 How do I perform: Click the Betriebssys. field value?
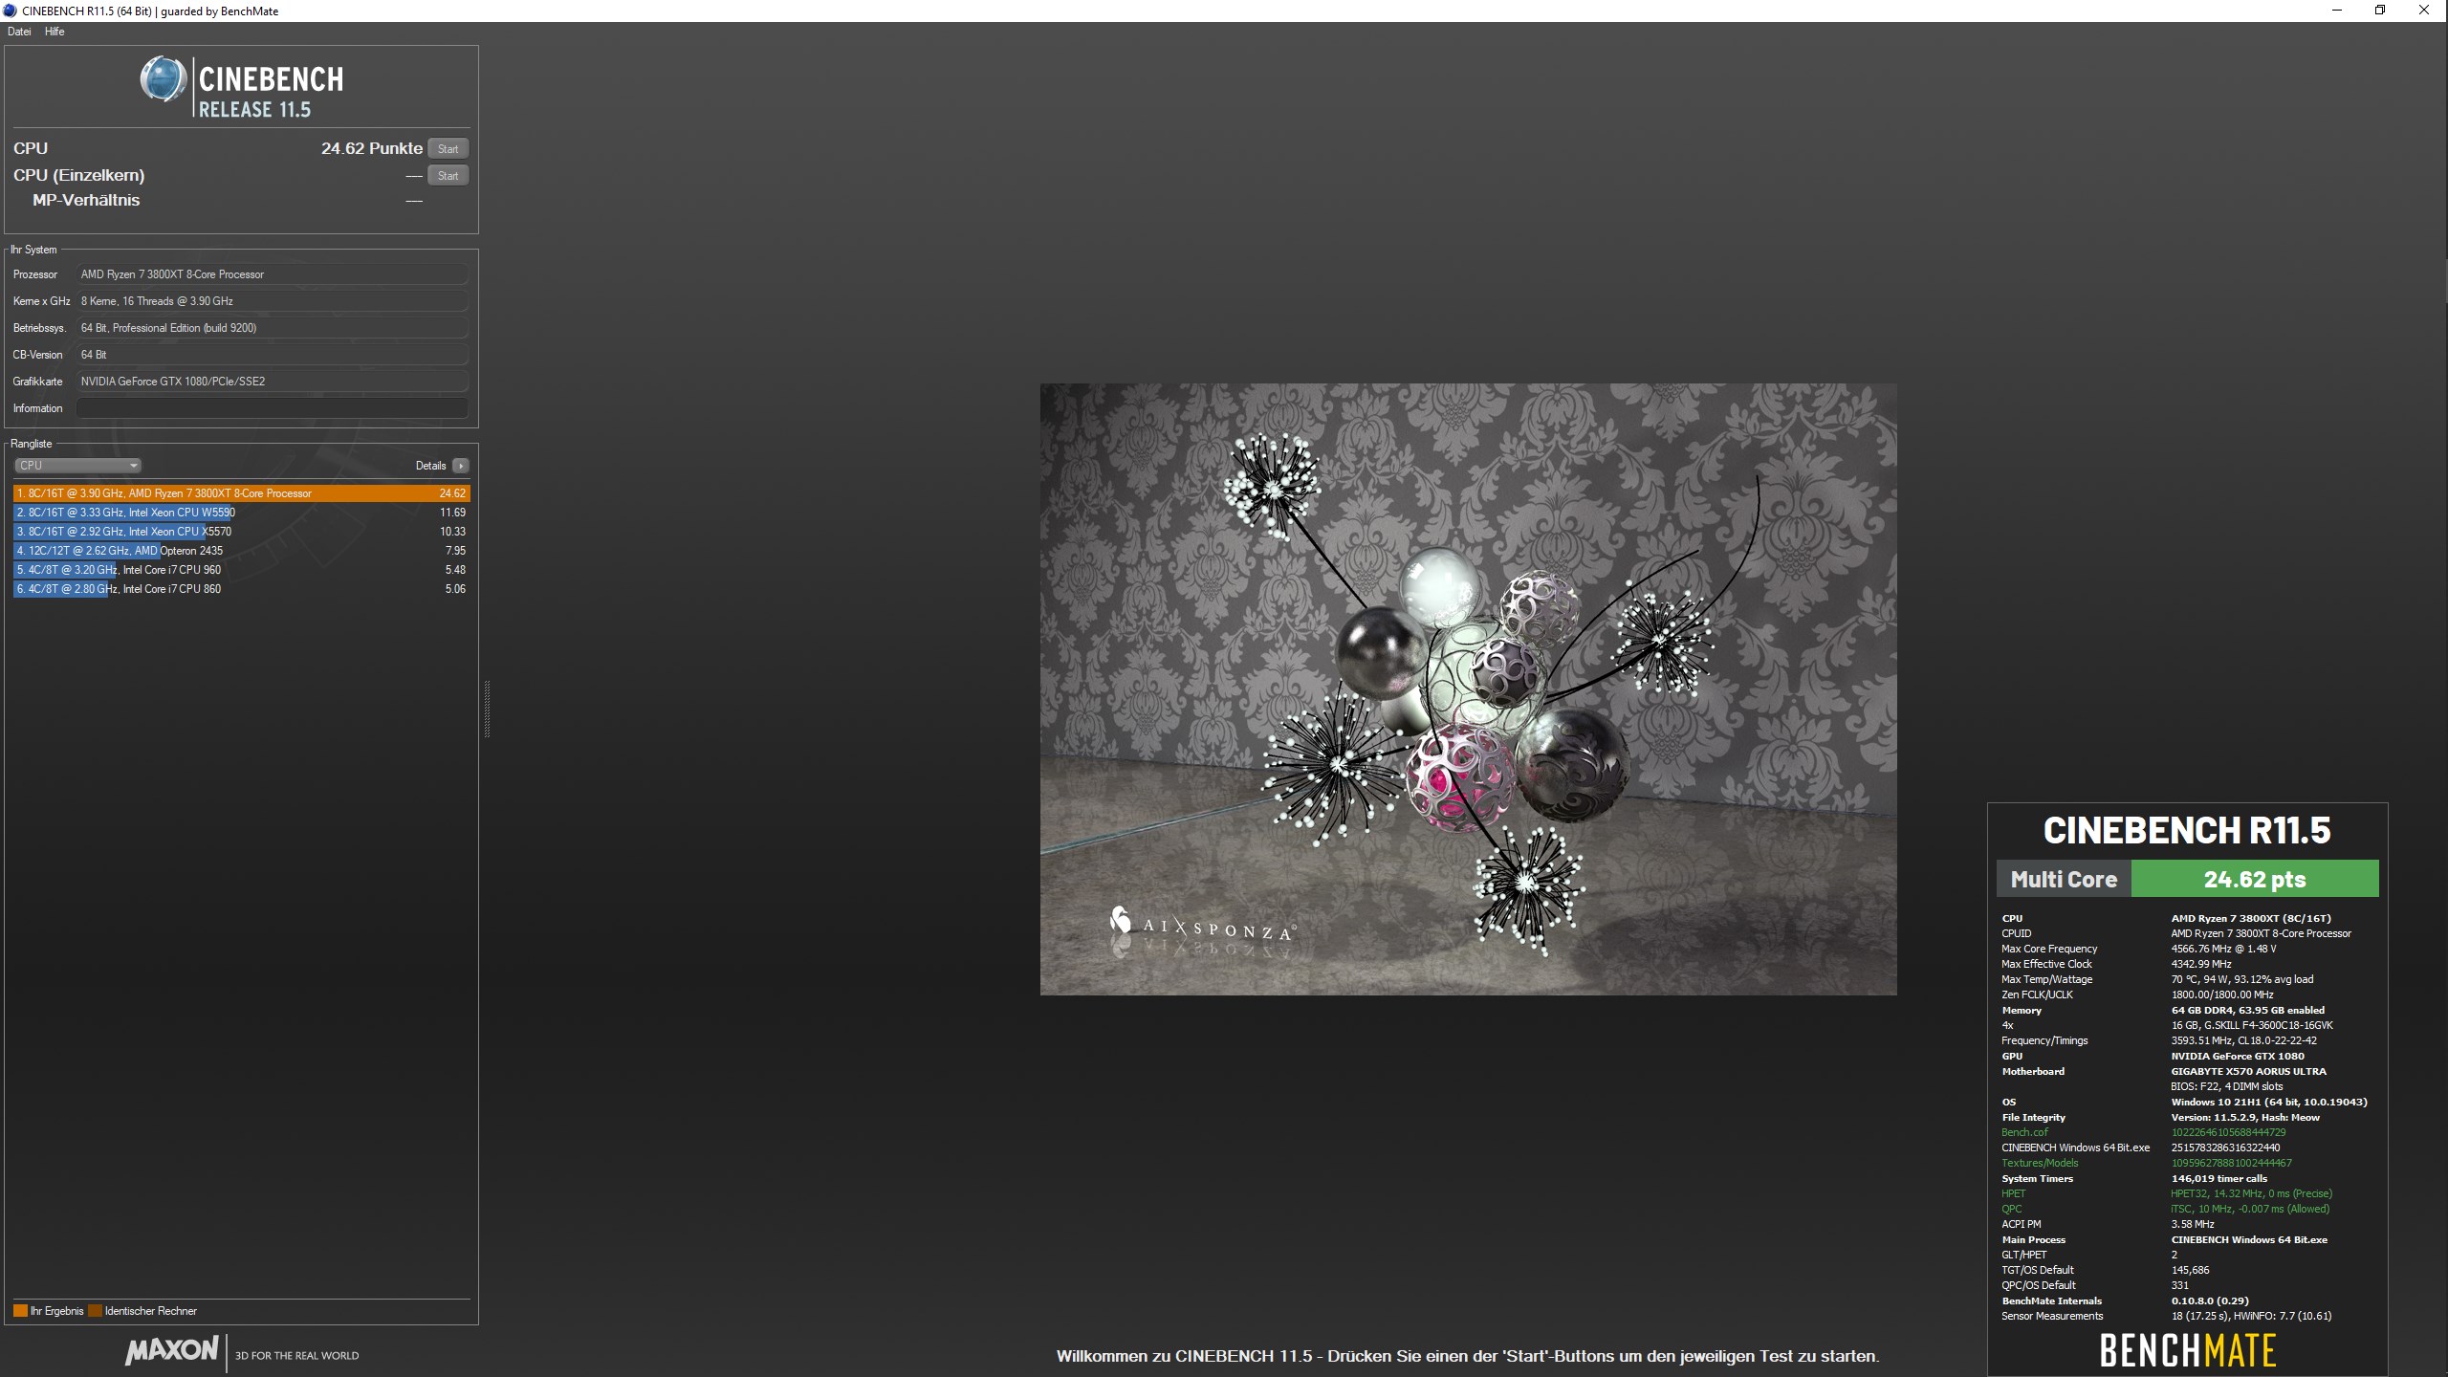(273, 328)
